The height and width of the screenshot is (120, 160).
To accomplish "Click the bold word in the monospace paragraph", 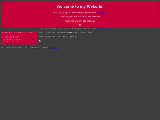I will pos(70,33).
